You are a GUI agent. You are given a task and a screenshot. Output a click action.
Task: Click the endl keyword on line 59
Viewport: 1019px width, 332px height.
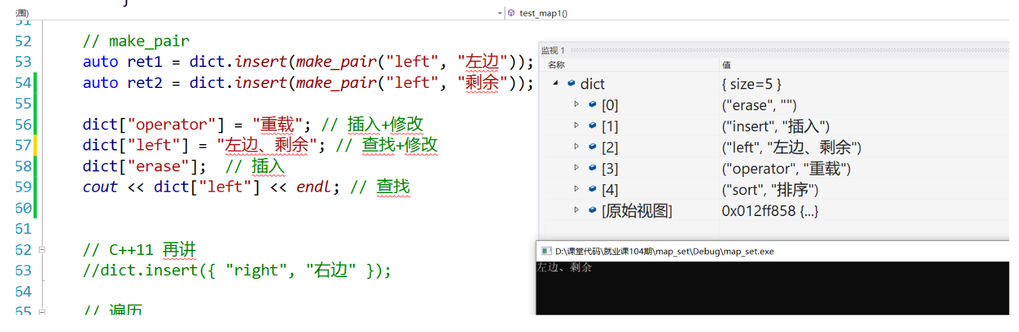(313, 187)
